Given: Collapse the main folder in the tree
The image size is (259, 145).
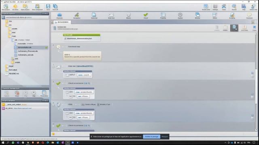Looking at the screenshot, I should click(x=10, y=36).
